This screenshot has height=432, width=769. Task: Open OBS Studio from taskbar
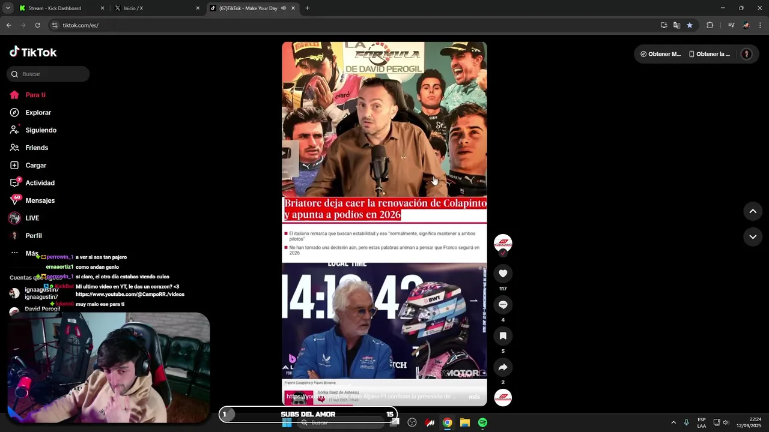tap(412, 423)
